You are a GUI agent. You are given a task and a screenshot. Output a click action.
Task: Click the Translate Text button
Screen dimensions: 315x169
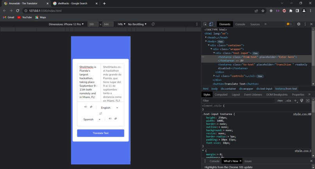pyautogui.click(x=101, y=133)
